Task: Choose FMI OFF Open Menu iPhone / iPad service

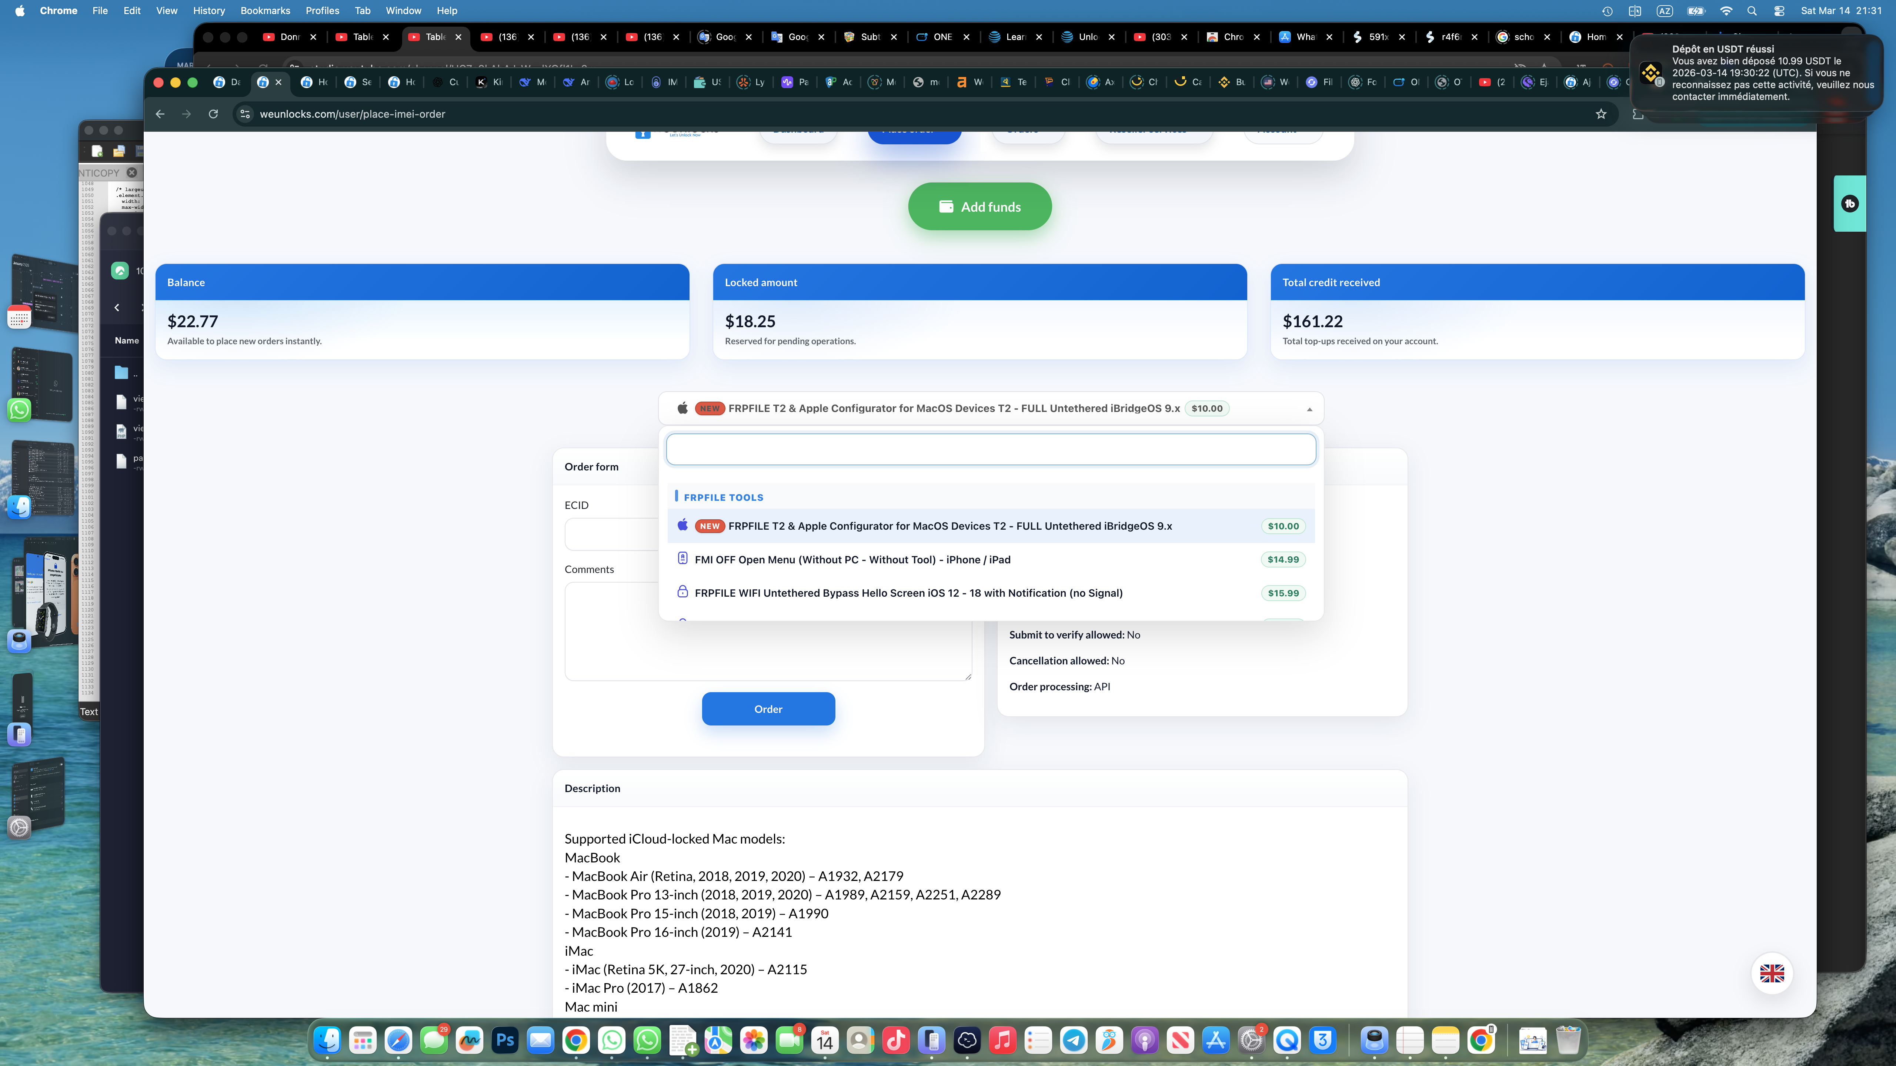Action: (991, 560)
